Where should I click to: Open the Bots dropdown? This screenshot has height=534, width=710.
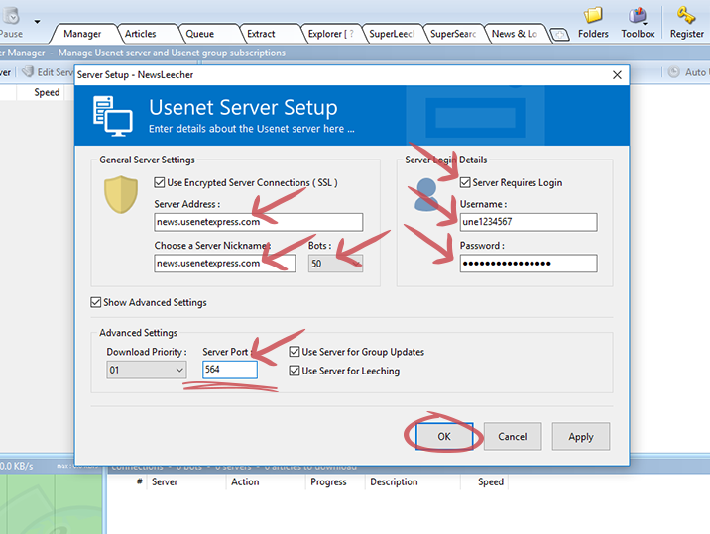point(335,264)
